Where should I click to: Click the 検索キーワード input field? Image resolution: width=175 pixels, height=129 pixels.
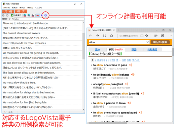(x=49, y=19)
